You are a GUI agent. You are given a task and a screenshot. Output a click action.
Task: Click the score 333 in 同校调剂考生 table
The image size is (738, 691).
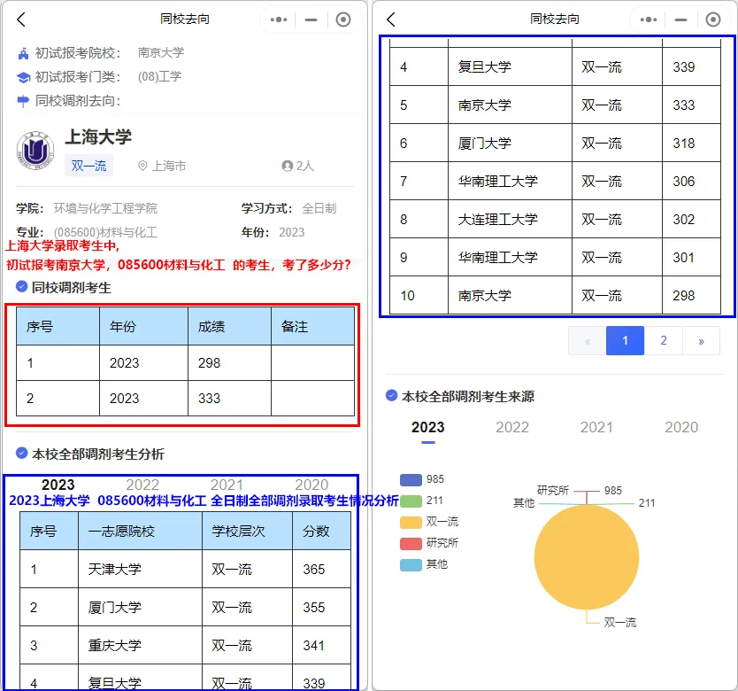[209, 399]
